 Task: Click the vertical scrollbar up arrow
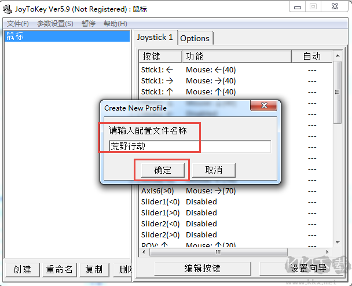pyautogui.click(x=338, y=56)
